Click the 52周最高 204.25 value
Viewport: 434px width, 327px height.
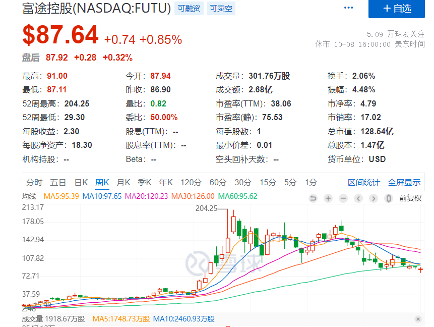point(77,103)
